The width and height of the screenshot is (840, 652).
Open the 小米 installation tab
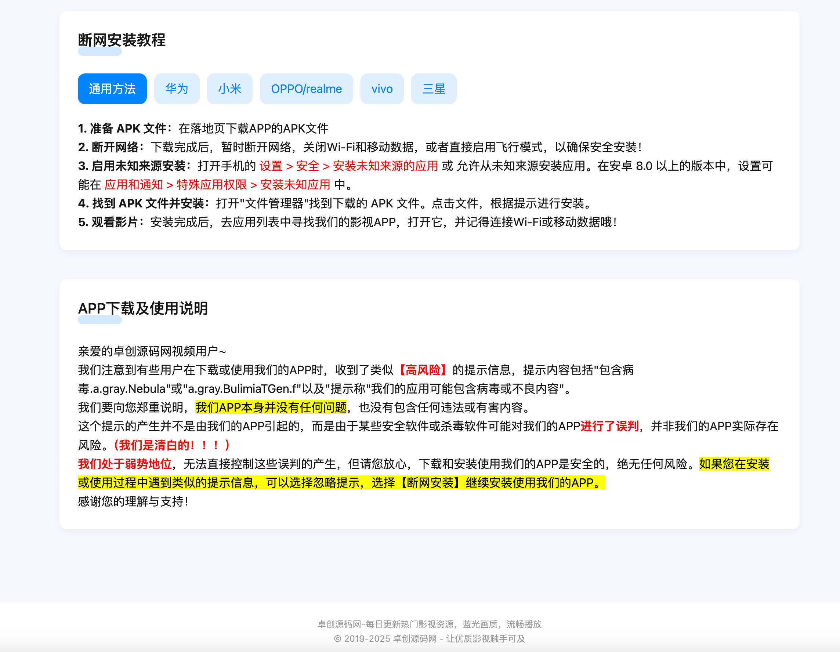click(229, 89)
